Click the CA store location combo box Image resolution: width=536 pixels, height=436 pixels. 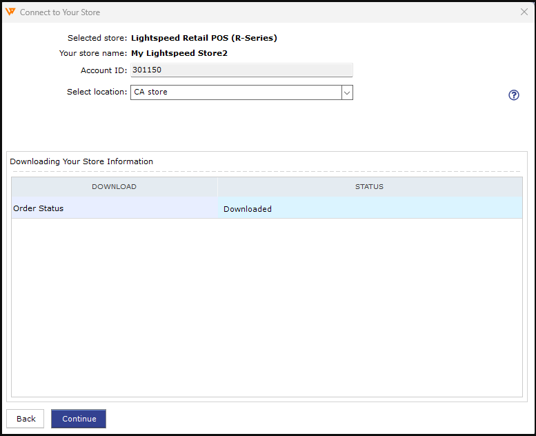tap(235, 92)
